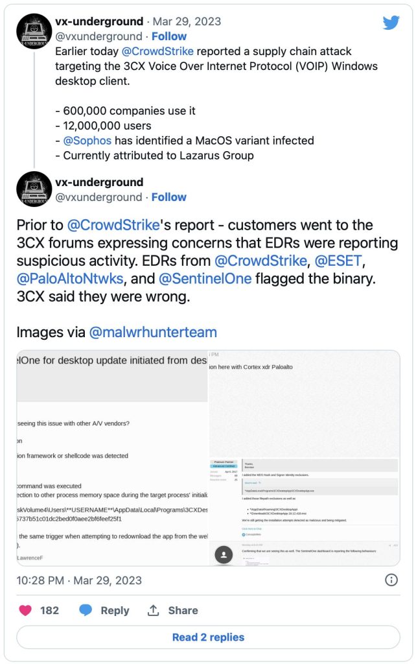Click the second vx-underground profile avatar
Image resolution: width=416 pixels, height=664 pixels.
[x=34, y=189]
